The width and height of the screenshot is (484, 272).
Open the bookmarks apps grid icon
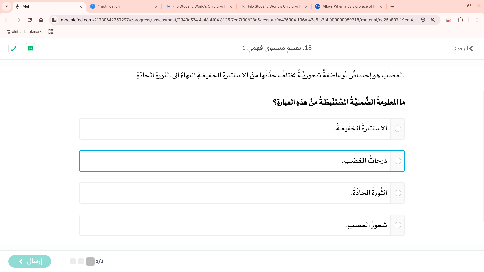tap(51, 32)
